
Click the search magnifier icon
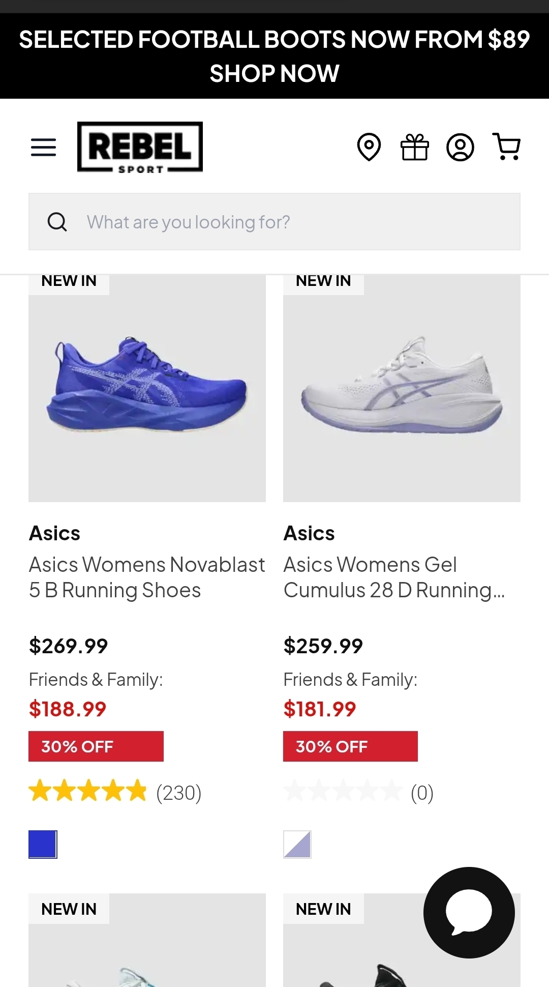coord(57,222)
